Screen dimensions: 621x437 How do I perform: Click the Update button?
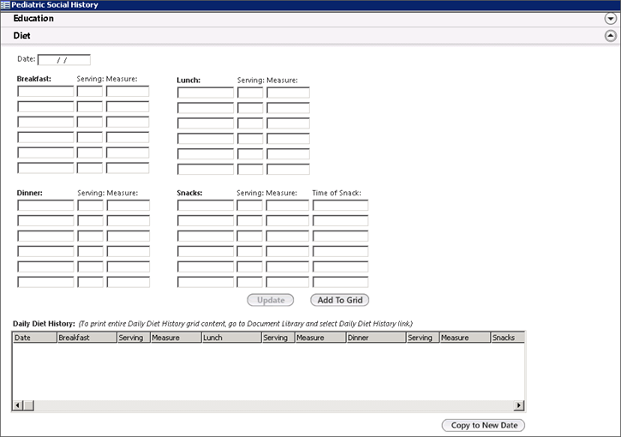click(271, 300)
